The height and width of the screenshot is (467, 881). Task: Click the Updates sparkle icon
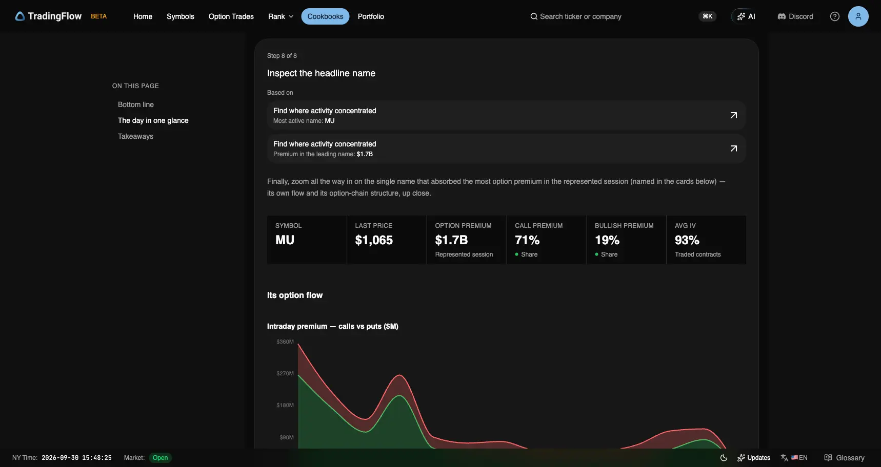click(x=741, y=458)
